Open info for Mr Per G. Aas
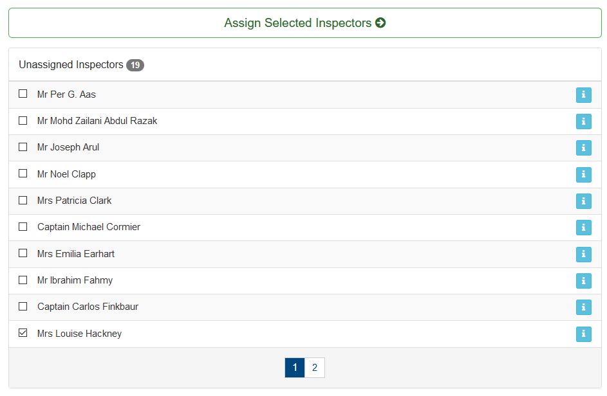Viewport: 607px width, 396px height. click(x=583, y=94)
